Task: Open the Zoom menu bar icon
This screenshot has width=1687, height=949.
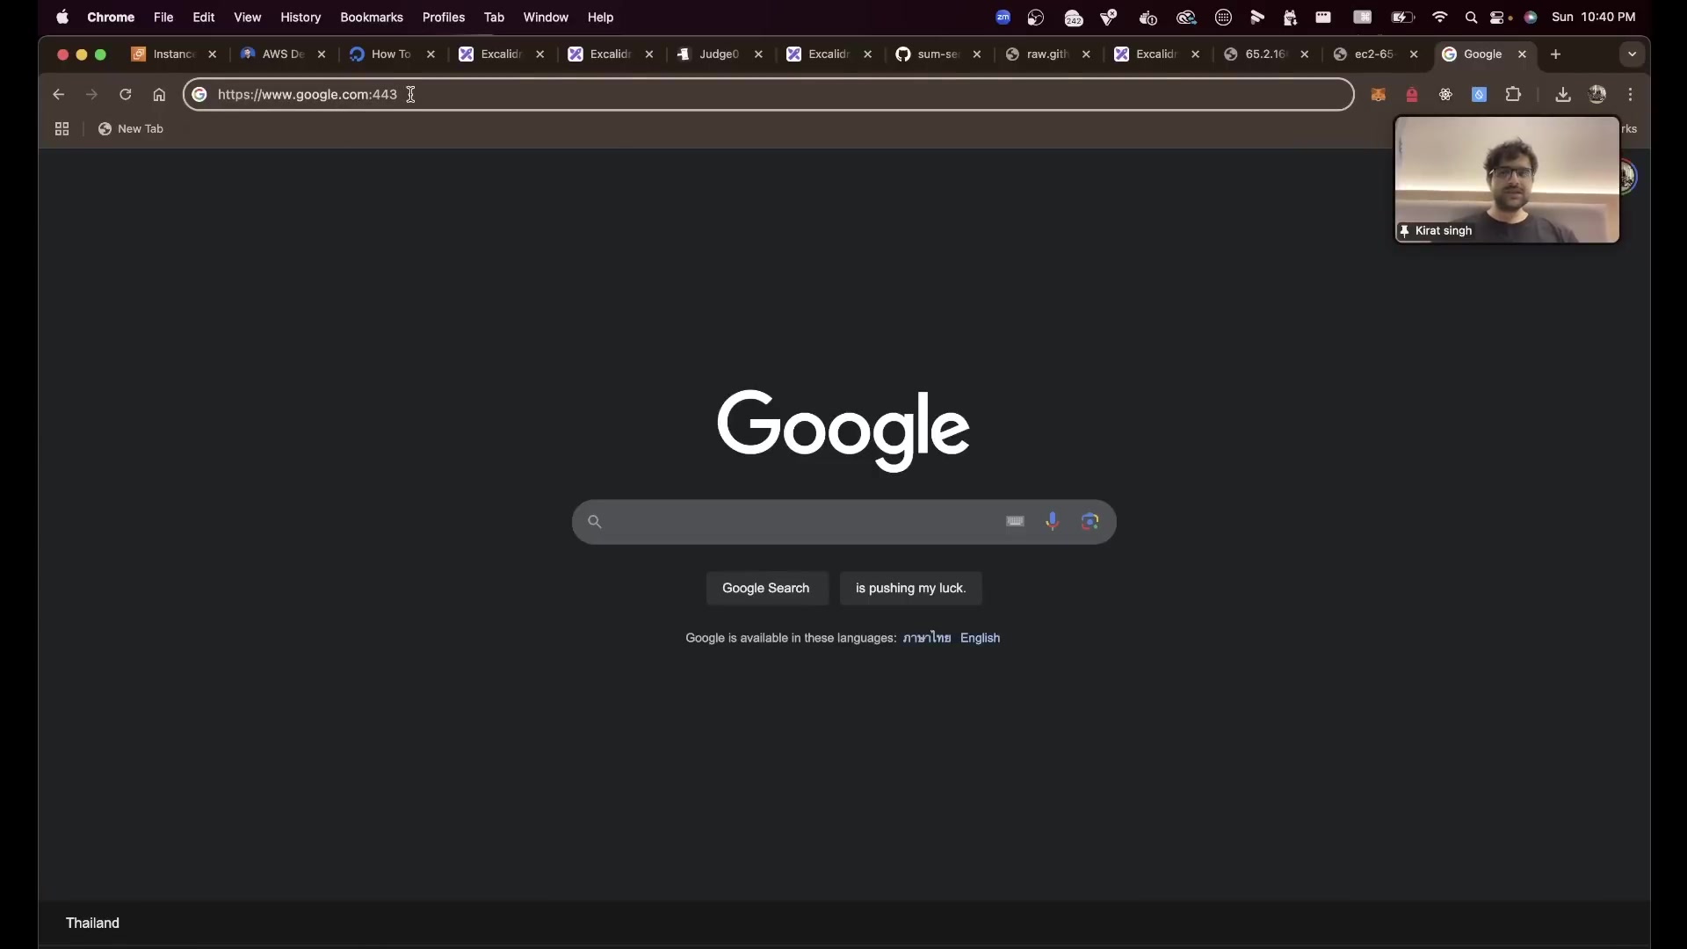Action: [1003, 18]
